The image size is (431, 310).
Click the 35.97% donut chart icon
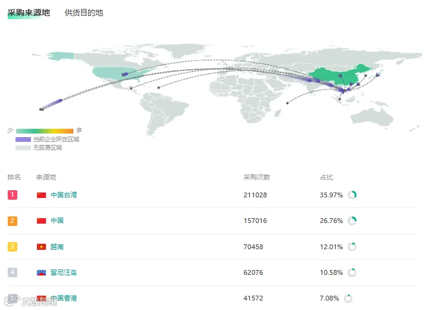pos(352,195)
